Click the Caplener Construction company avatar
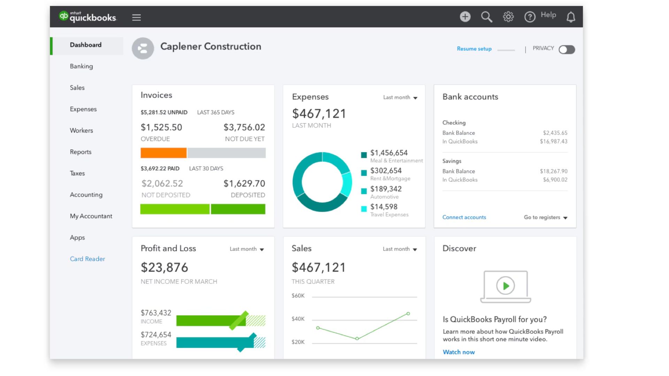 [x=143, y=48]
